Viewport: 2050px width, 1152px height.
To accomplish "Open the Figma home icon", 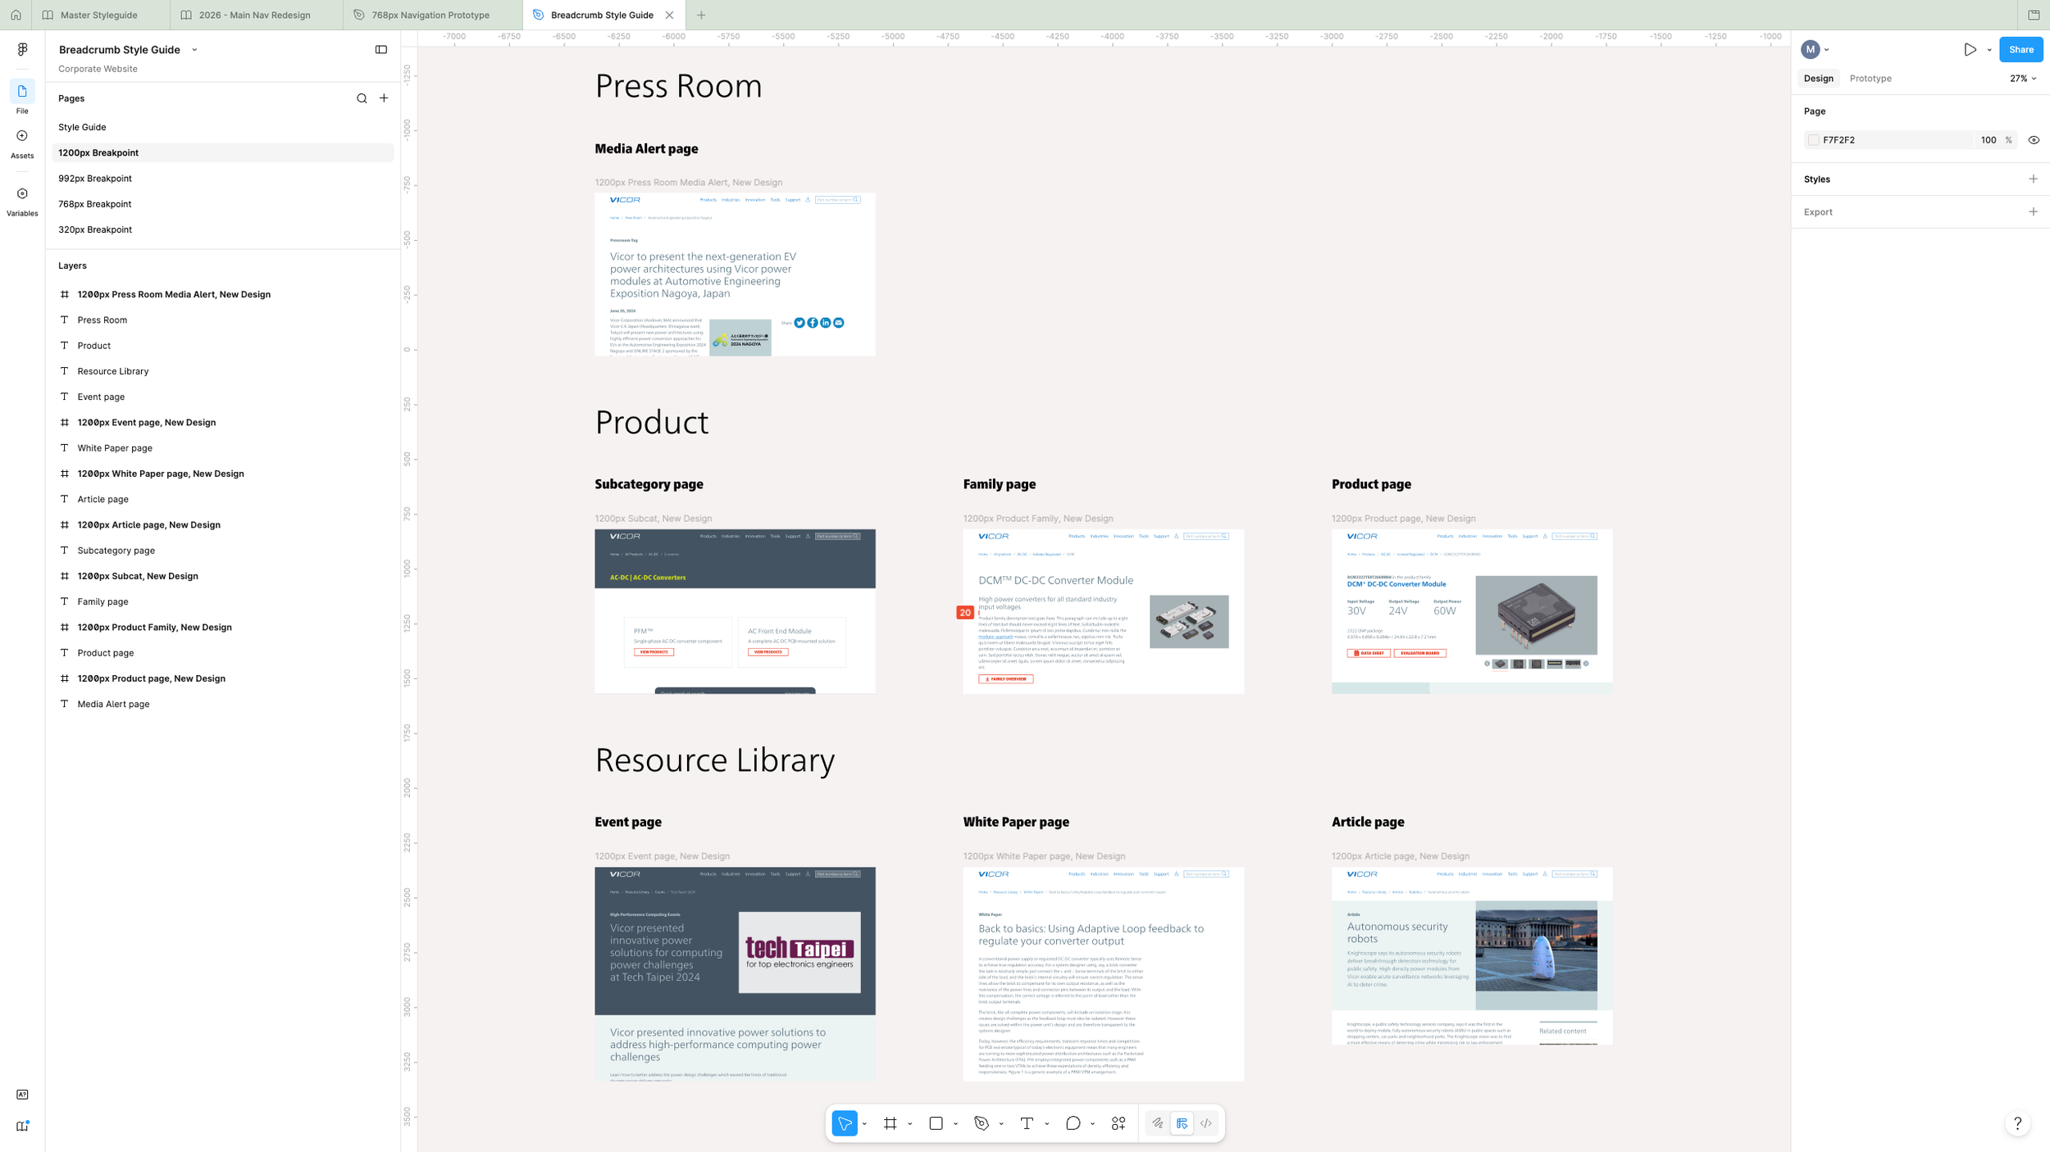I will (x=16, y=15).
